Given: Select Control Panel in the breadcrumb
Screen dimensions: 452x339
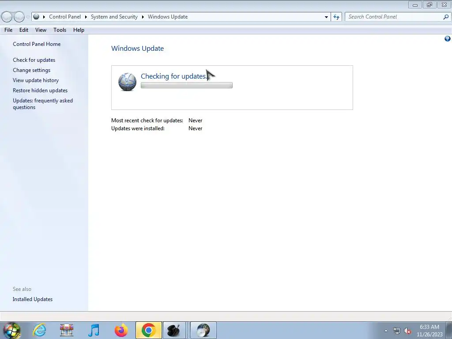Looking at the screenshot, I should point(65,17).
